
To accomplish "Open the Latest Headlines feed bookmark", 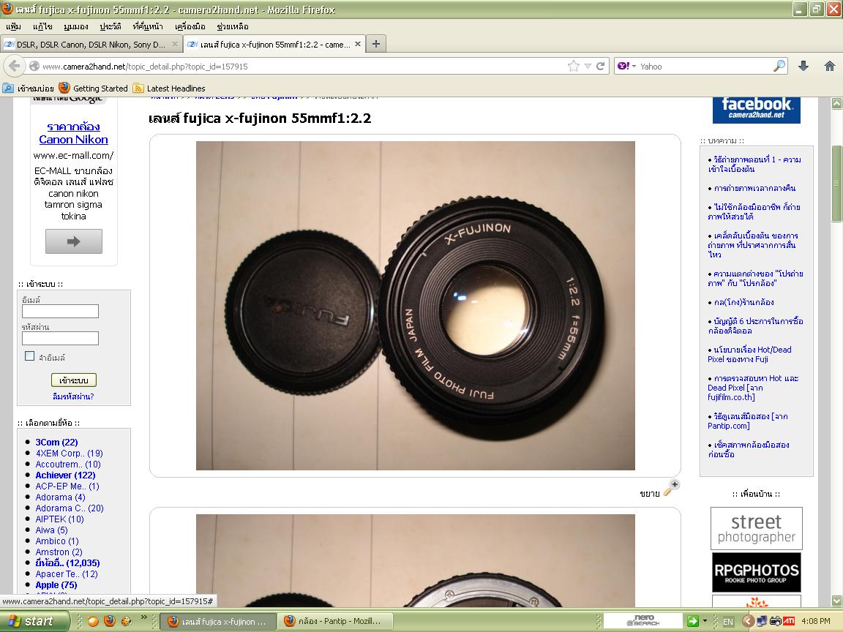I will (169, 88).
